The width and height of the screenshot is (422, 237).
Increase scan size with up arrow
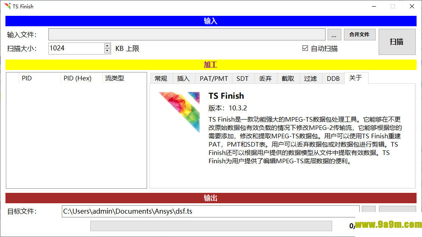(107, 46)
